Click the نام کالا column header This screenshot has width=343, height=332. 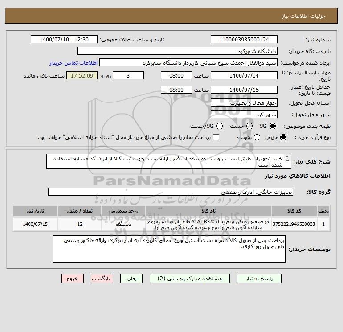click(x=208, y=211)
